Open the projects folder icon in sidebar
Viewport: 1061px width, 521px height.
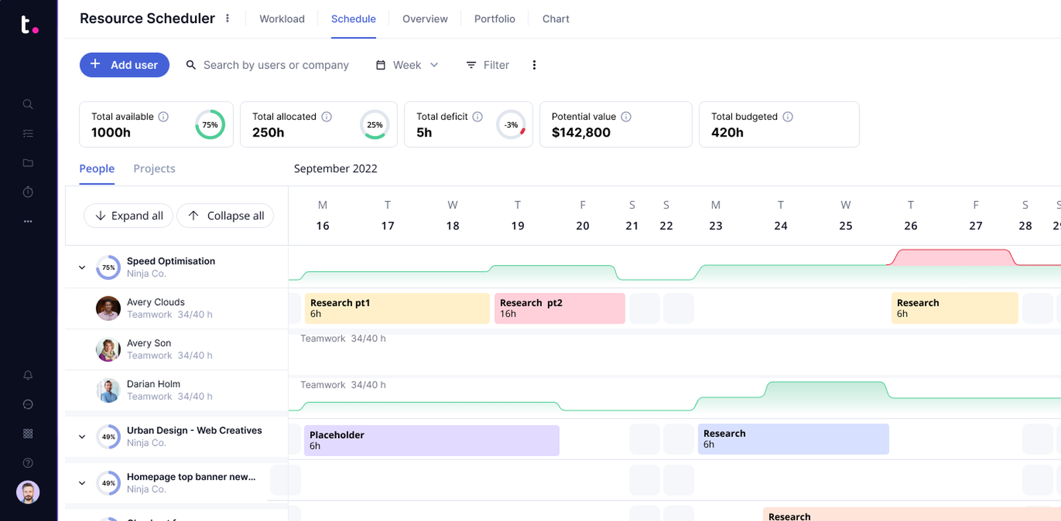28,163
